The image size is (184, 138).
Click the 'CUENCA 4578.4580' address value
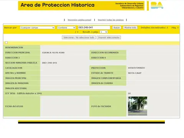tap(53, 53)
